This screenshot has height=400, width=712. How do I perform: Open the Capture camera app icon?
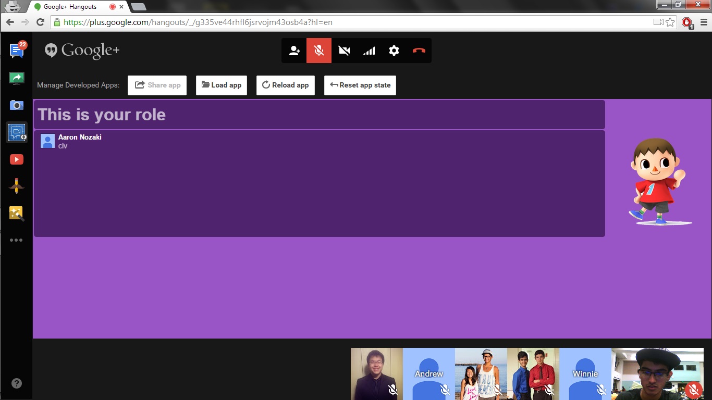17,105
